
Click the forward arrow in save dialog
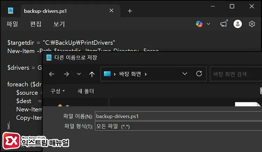click(x=66, y=74)
